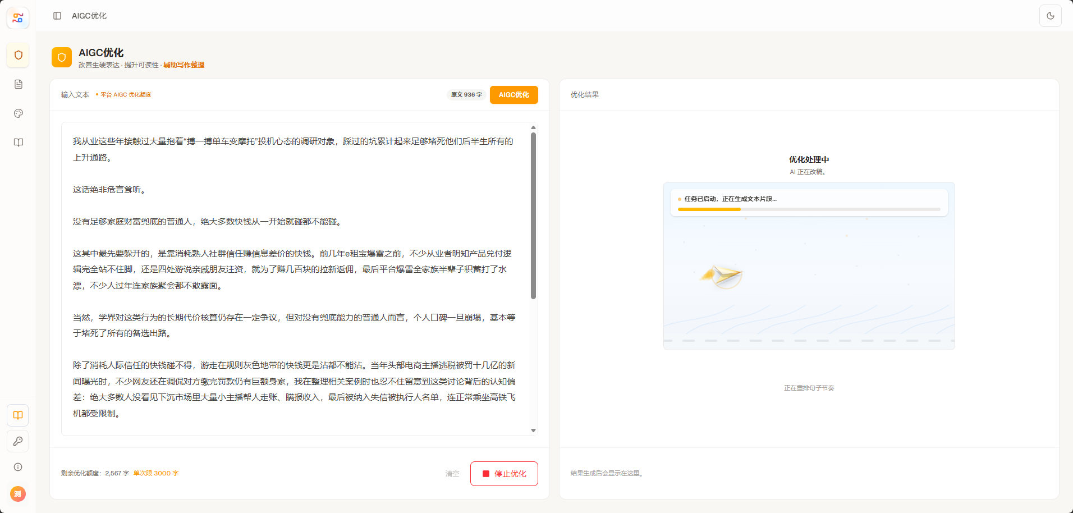Click the orange progress bar of the task
Screen dimensions: 1073x513
709,209
